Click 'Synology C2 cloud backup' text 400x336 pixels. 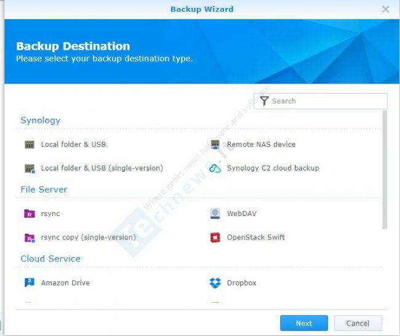[x=273, y=168]
